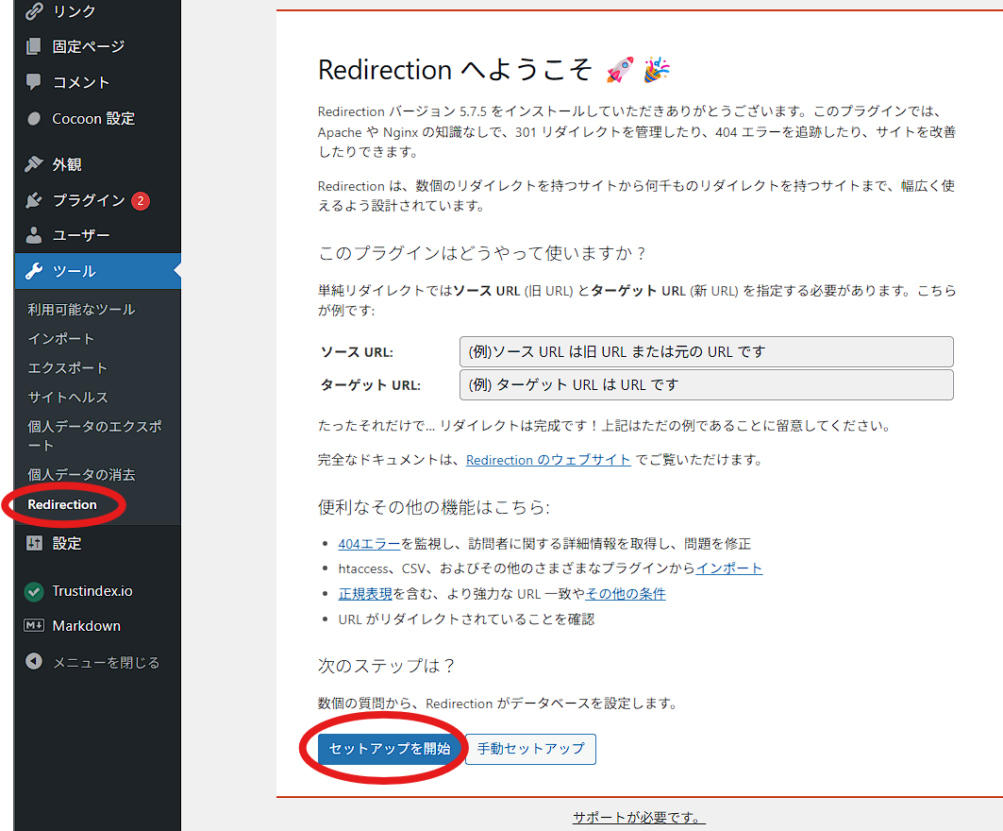Open the エクスポート submenu item
The height and width of the screenshot is (831, 1003).
click(x=67, y=368)
